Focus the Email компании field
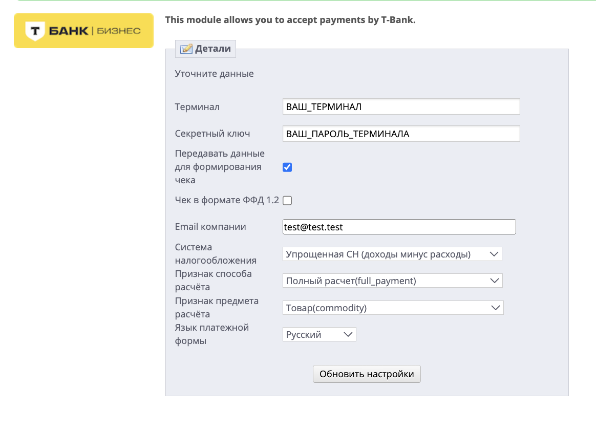 coord(399,227)
